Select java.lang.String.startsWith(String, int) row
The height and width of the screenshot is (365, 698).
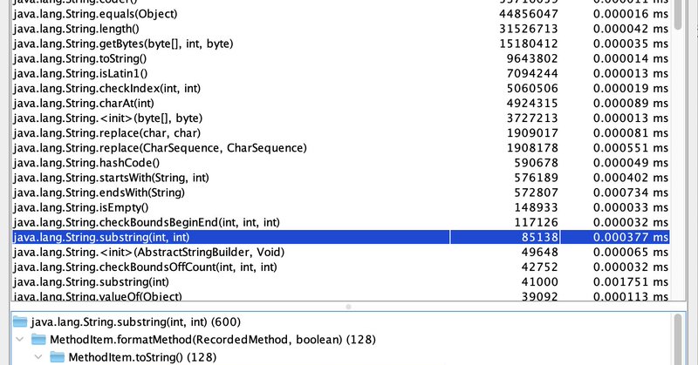(340, 178)
